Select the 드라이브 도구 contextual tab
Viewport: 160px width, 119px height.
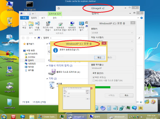[x=55, y=14]
